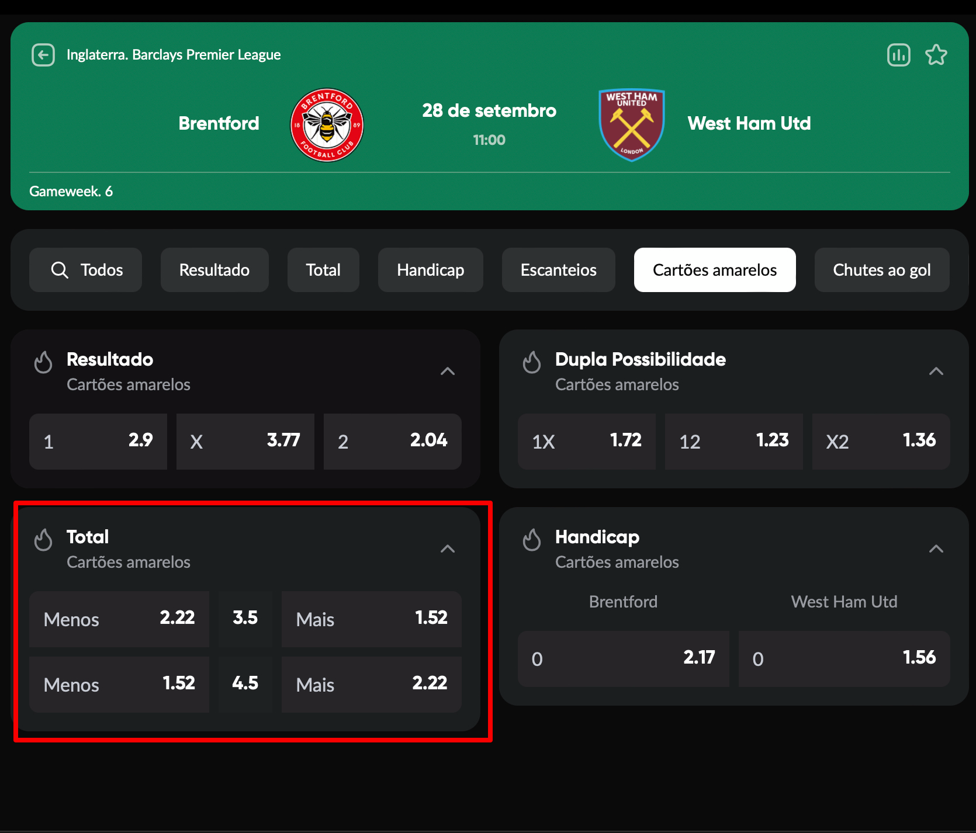Viewport: 976px width, 833px height.
Task: Select the Total market tab
Action: pos(323,270)
